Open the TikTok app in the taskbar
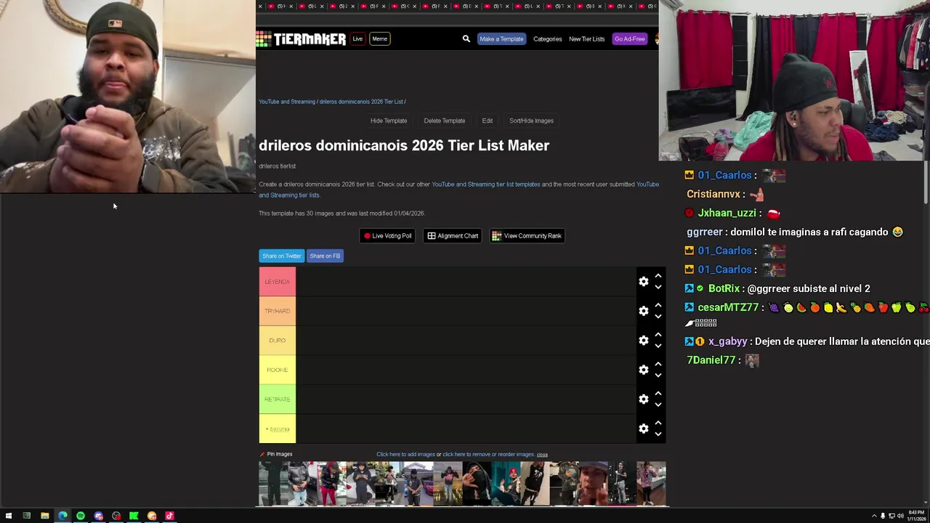This screenshot has height=523, width=930. (169, 516)
